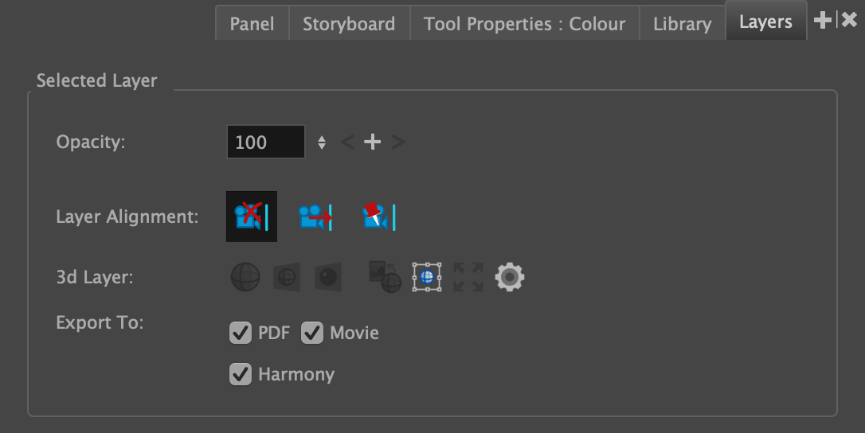Select the Pin to Camera alignment icon
The height and width of the screenshot is (433, 865).
[x=378, y=216]
